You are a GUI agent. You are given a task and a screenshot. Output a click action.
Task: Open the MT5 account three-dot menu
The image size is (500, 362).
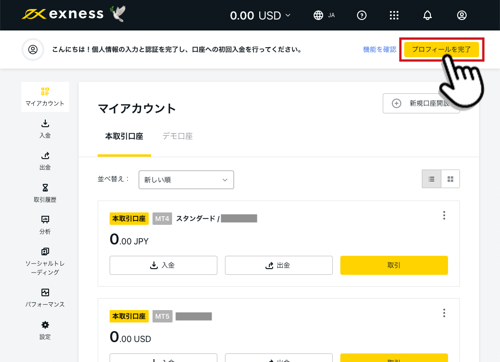point(444,313)
